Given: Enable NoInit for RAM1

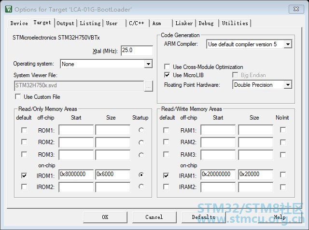Looking at the screenshot, I should point(283,130).
